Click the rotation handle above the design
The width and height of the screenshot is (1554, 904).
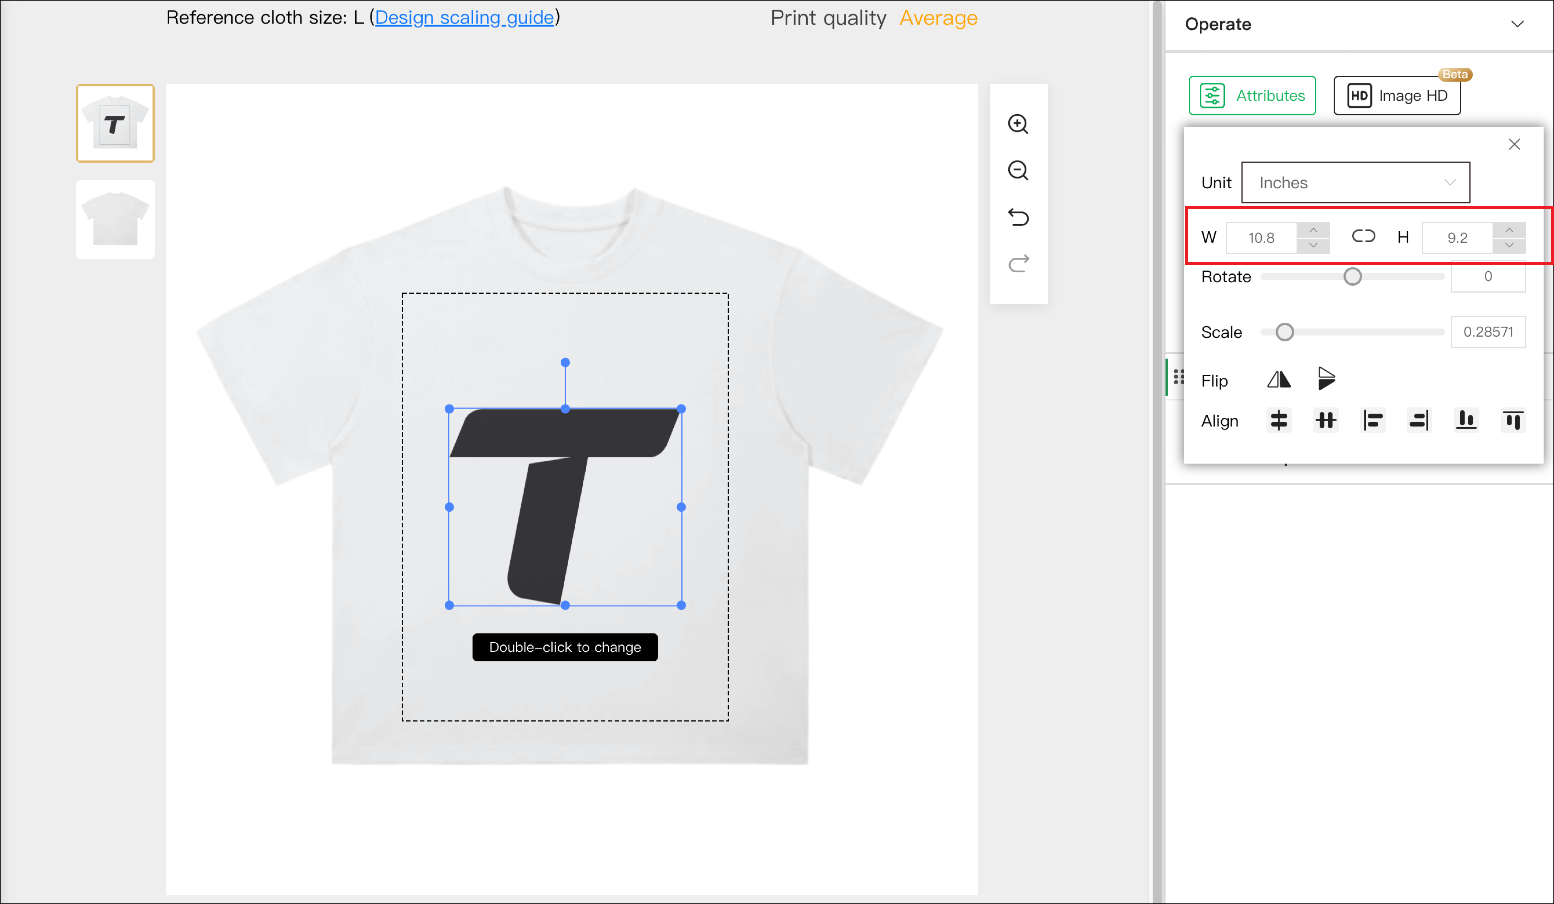[565, 362]
